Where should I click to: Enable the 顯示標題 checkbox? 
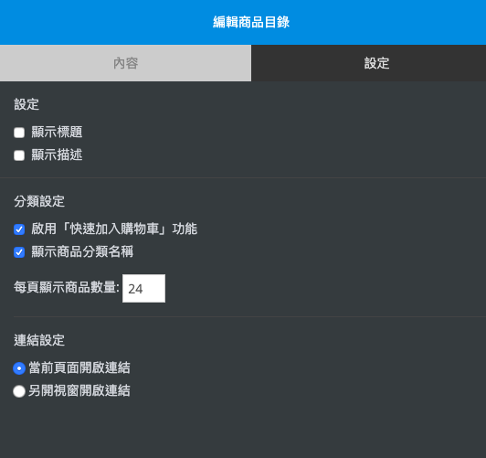(x=19, y=133)
